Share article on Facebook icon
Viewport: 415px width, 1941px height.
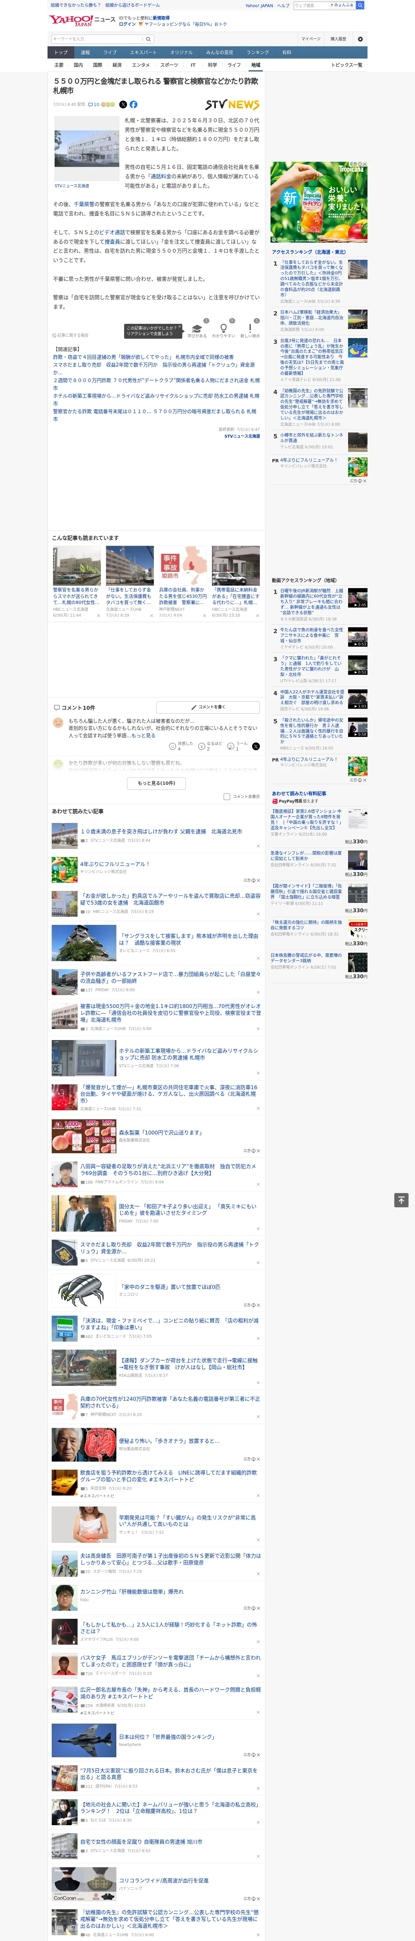tap(133, 105)
